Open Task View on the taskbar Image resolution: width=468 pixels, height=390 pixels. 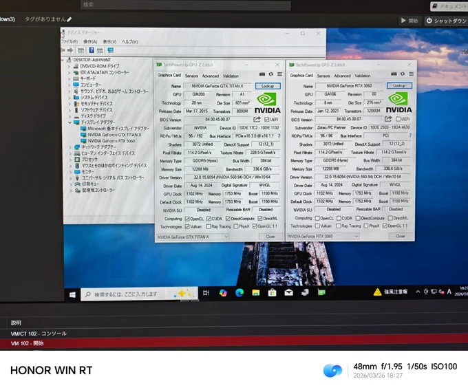pos(206,293)
